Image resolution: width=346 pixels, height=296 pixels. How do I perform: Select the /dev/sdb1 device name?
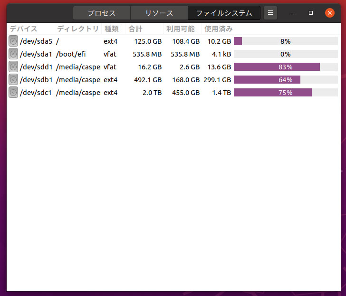point(36,80)
